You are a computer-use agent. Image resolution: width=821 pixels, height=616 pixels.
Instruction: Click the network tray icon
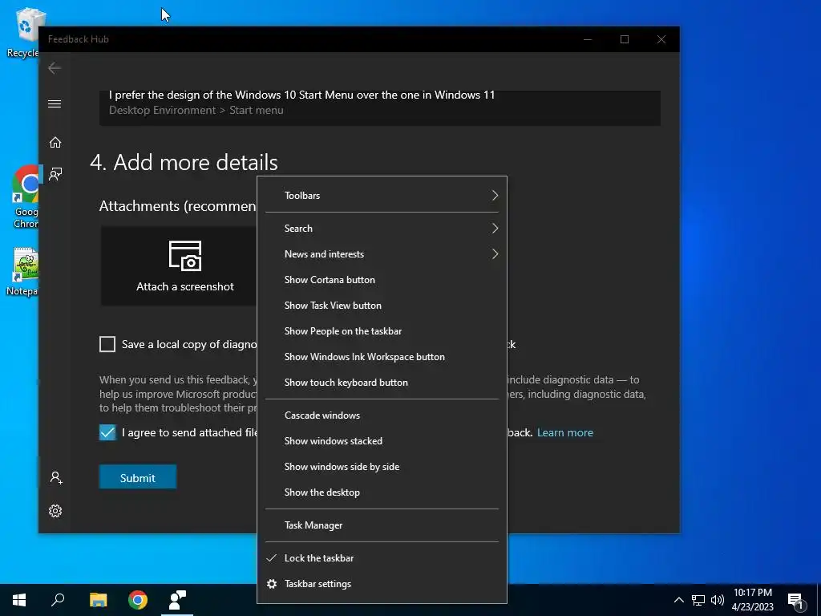(698, 600)
